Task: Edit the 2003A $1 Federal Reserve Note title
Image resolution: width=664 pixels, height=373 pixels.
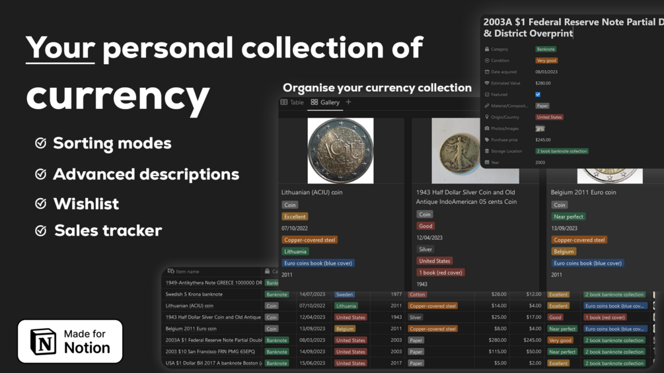Action: tap(573, 28)
